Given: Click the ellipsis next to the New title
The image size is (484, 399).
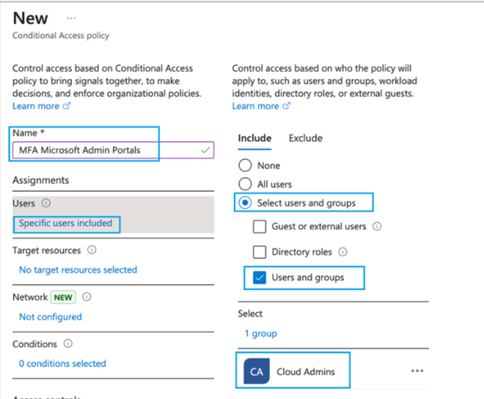Looking at the screenshot, I should [x=71, y=18].
